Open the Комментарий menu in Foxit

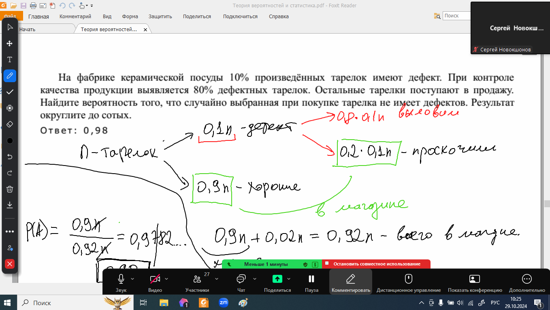(75, 17)
